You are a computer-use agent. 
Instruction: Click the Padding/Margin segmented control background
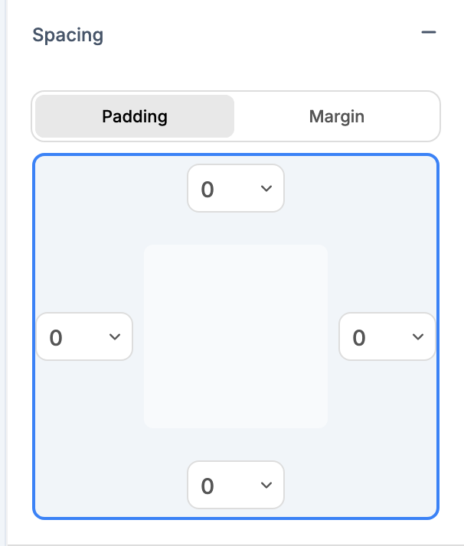236,95
